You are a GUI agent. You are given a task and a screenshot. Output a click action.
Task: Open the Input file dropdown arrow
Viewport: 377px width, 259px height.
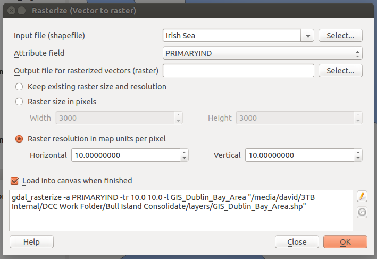[x=307, y=36]
